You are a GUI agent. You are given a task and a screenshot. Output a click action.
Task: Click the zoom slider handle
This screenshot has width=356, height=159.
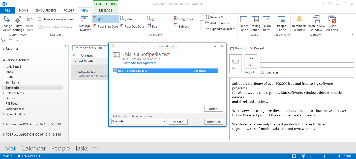(x=325, y=156)
